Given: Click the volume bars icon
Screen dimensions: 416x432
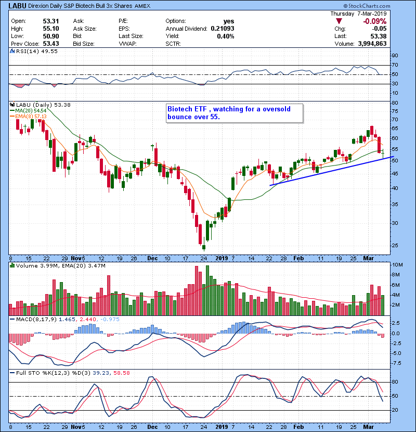Looking at the screenshot, I should [x=12, y=265].
